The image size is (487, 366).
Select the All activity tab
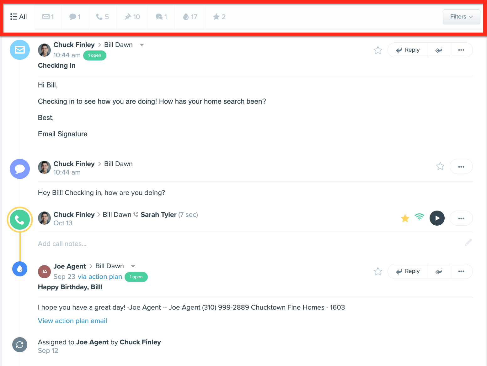pos(19,17)
